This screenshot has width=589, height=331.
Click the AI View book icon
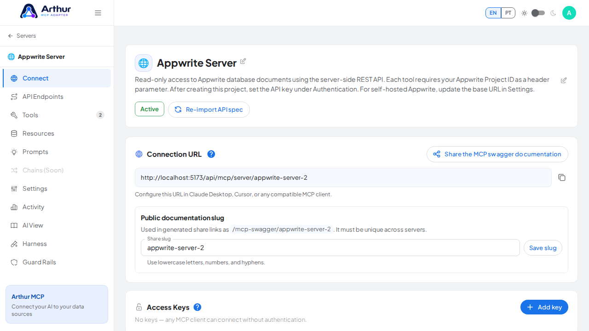point(14,225)
